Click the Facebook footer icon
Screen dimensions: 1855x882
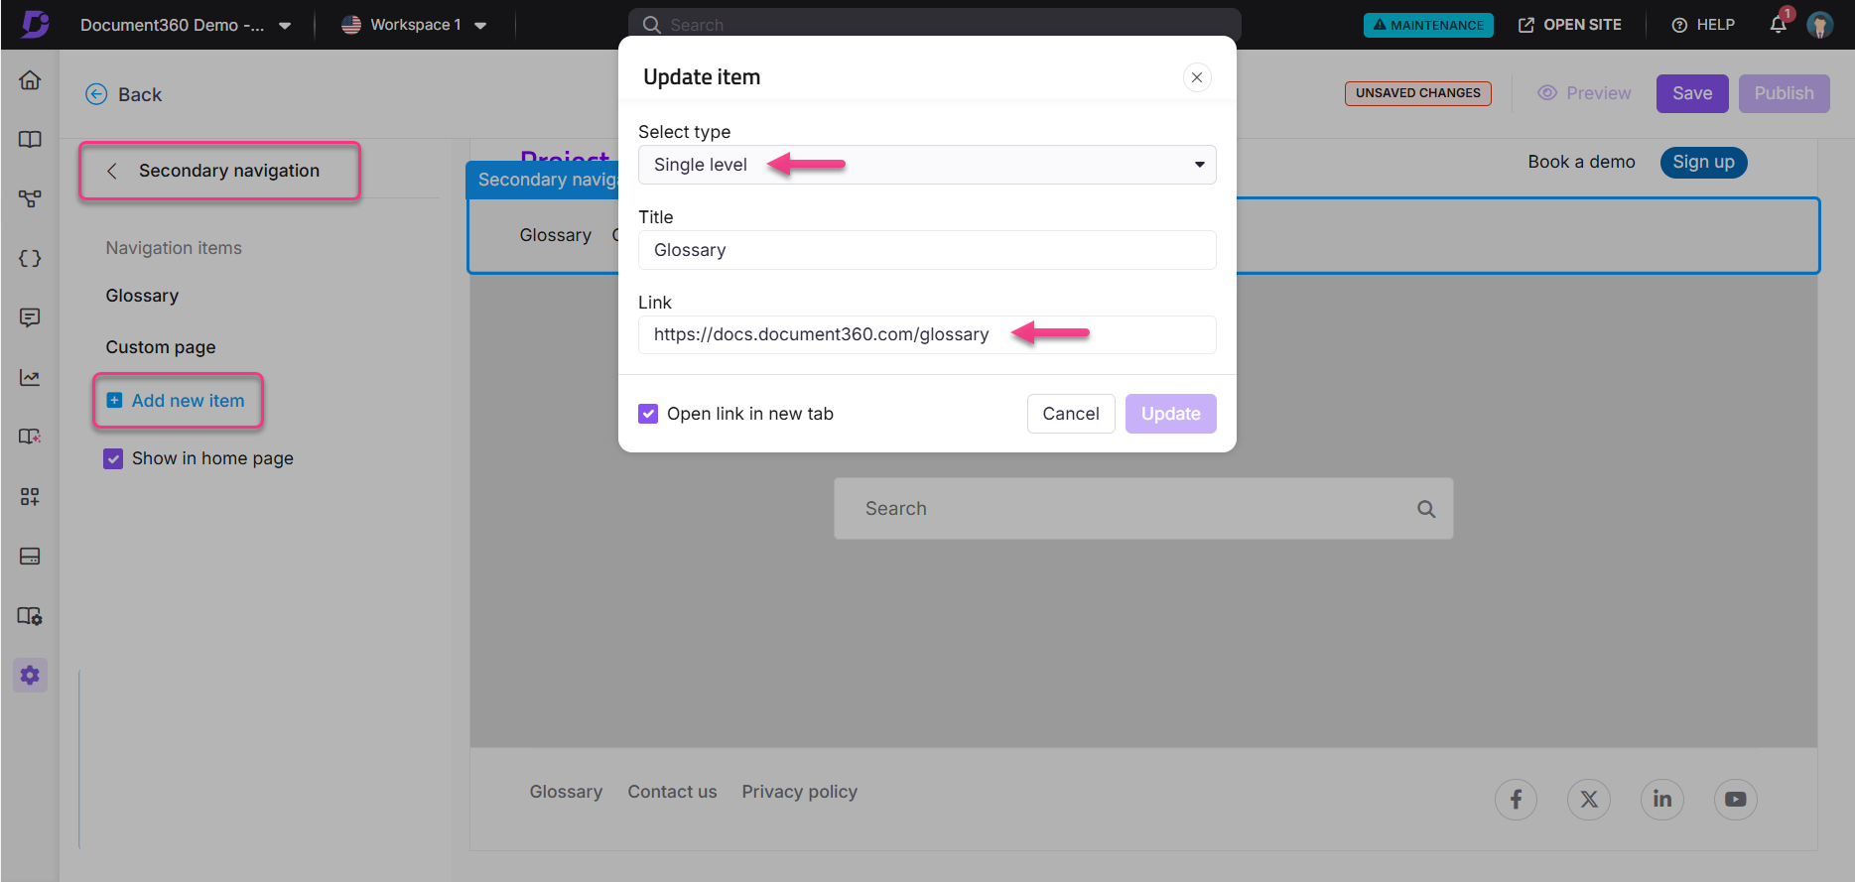(1516, 800)
